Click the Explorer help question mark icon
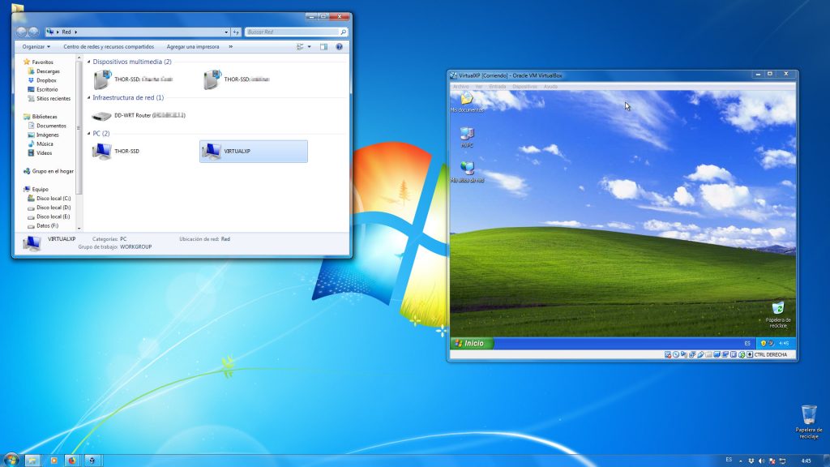Viewport: 830px width, 467px height. 340,46
